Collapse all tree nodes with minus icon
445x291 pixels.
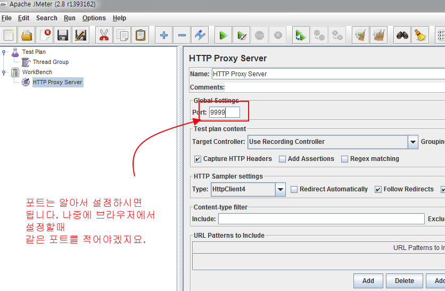pos(182,36)
